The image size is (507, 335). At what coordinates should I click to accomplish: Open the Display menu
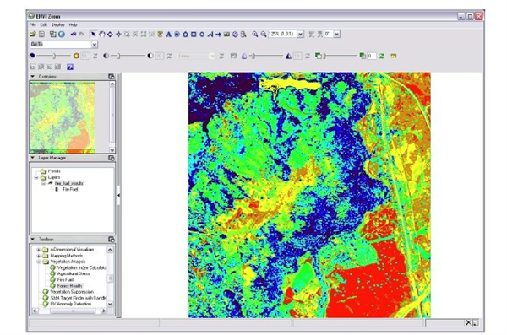(58, 24)
